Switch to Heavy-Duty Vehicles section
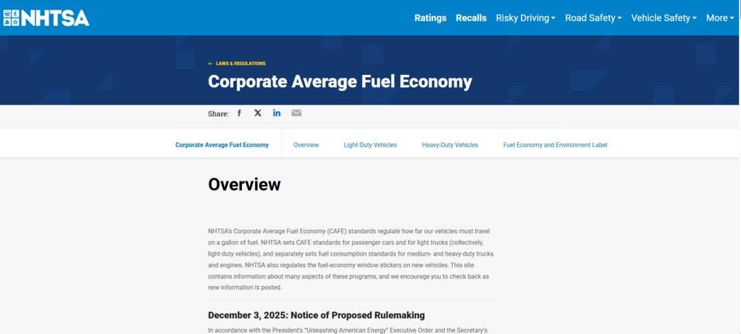Image resolution: width=741 pixels, height=334 pixels. [x=450, y=145]
